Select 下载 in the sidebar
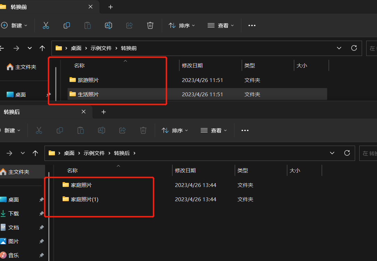 pyautogui.click(x=14, y=213)
